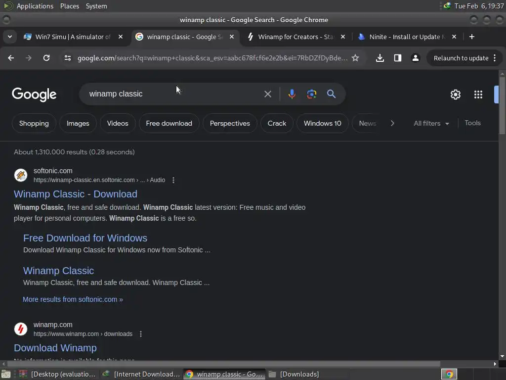Click the show desktop icon in taskbar

tap(6, 374)
